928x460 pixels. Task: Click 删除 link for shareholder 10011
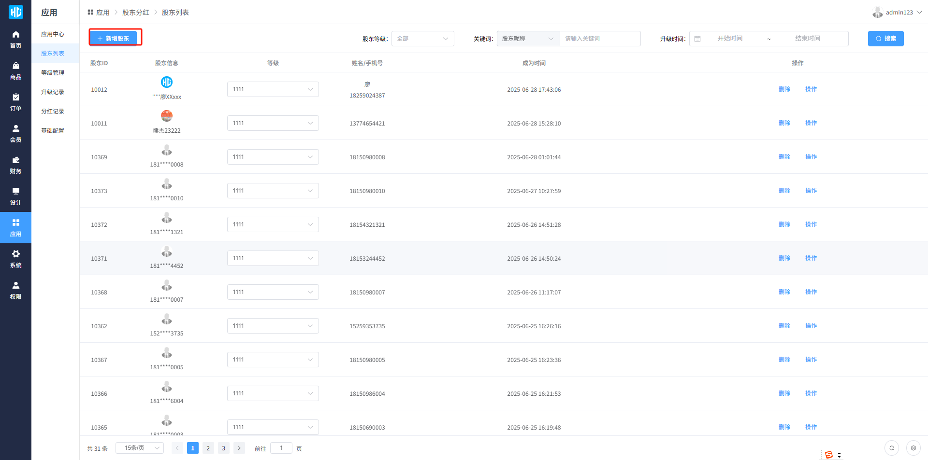784,123
